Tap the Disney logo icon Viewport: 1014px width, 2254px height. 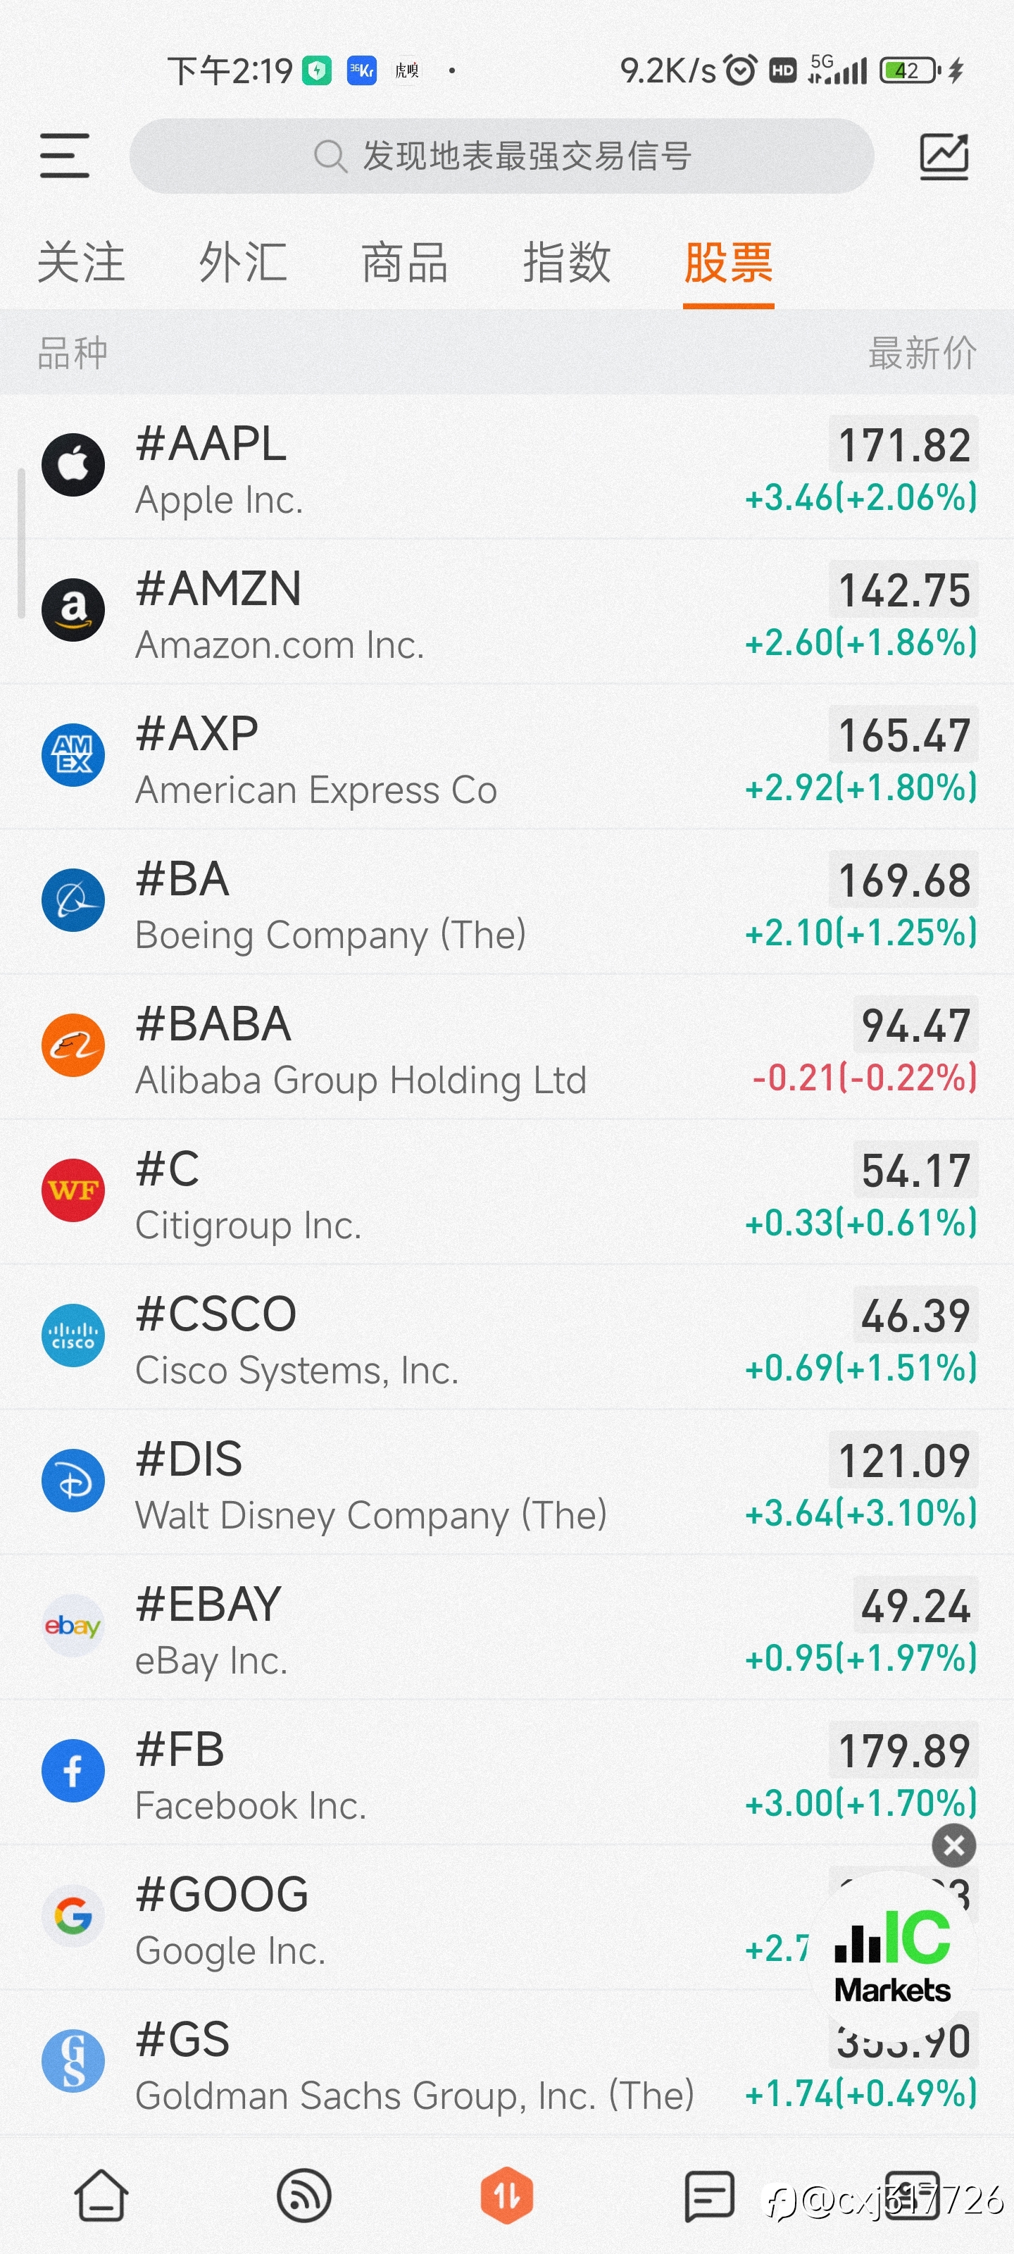[x=73, y=1481]
